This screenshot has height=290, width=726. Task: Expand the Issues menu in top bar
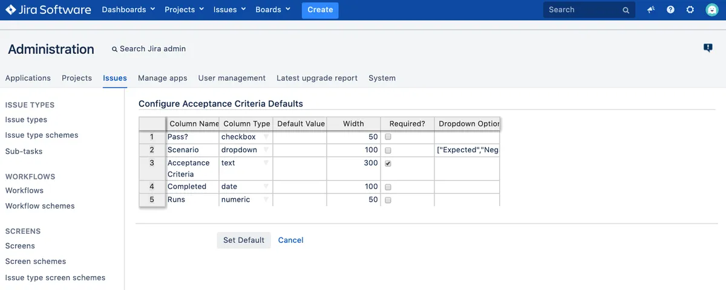point(229,10)
